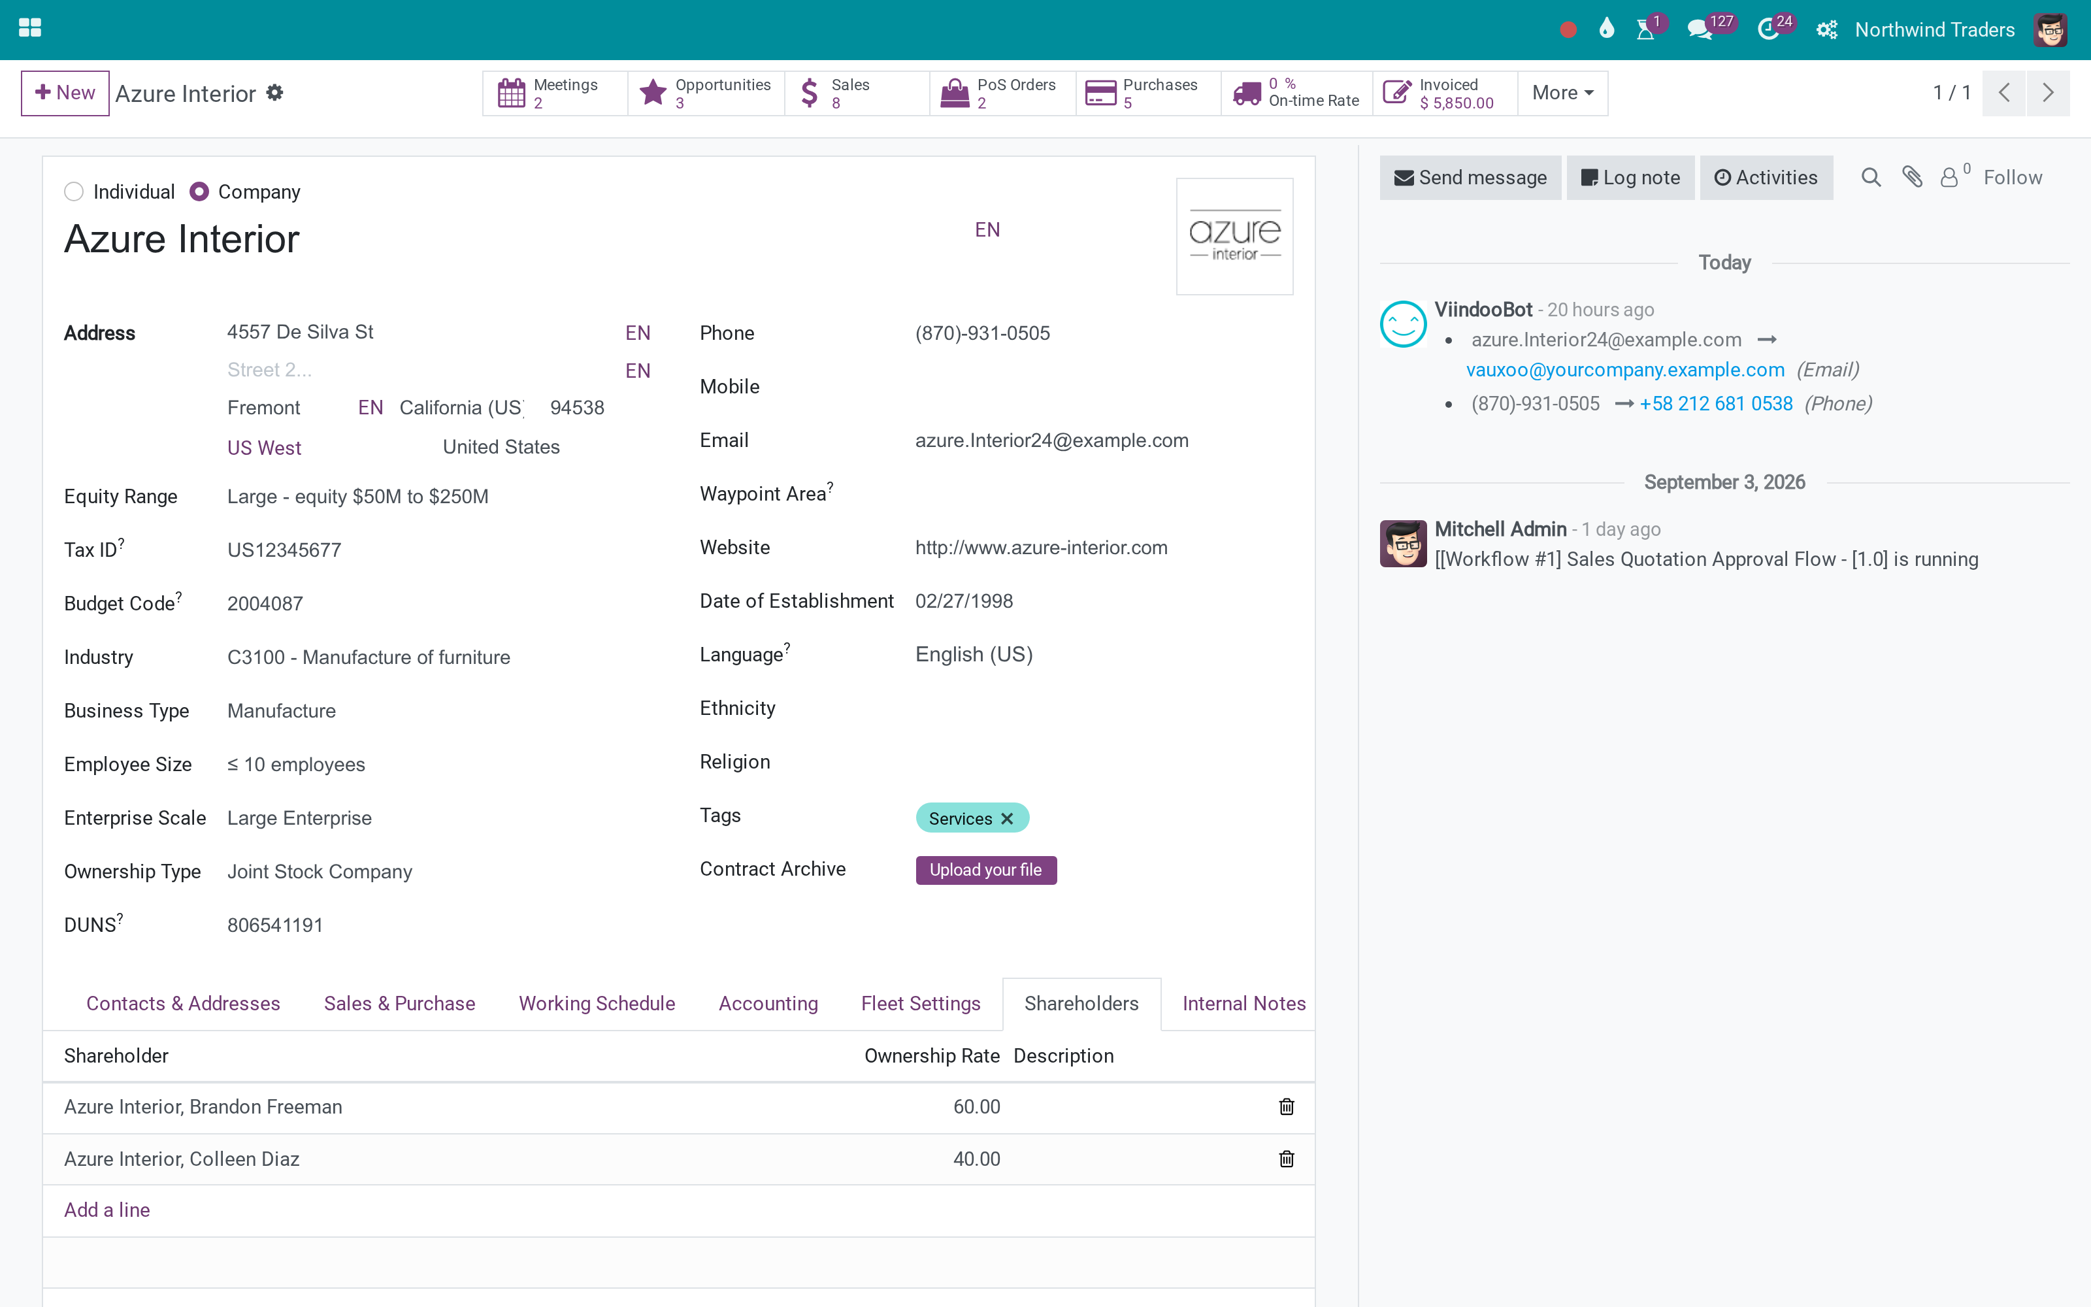Open the Industry dropdown field
Image resolution: width=2091 pixels, height=1307 pixels.
pos(440,657)
